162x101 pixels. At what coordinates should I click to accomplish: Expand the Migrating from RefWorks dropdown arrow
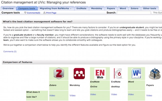pyautogui.click(x=71, y=8)
